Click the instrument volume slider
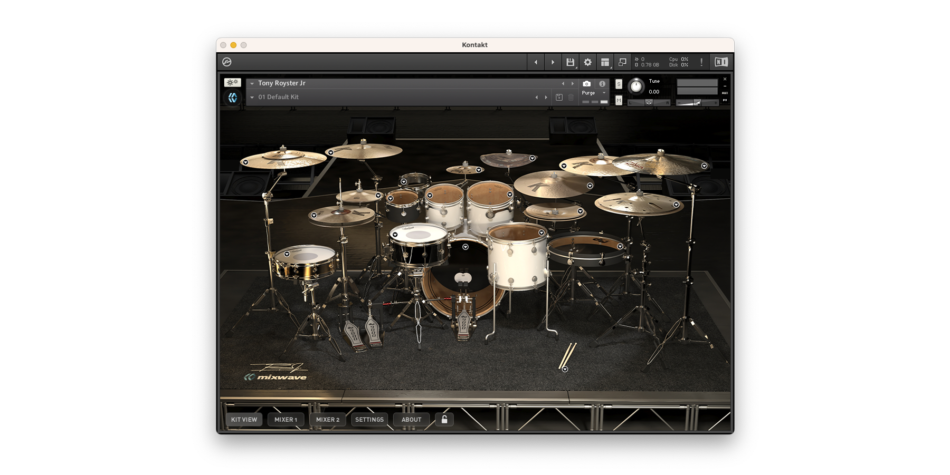950x475 pixels. (x=697, y=103)
